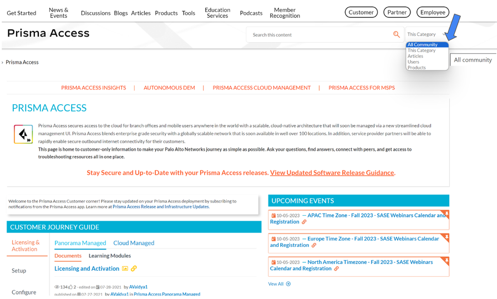Click the views eye icon showing 134
497x299 pixels.
click(57, 287)
